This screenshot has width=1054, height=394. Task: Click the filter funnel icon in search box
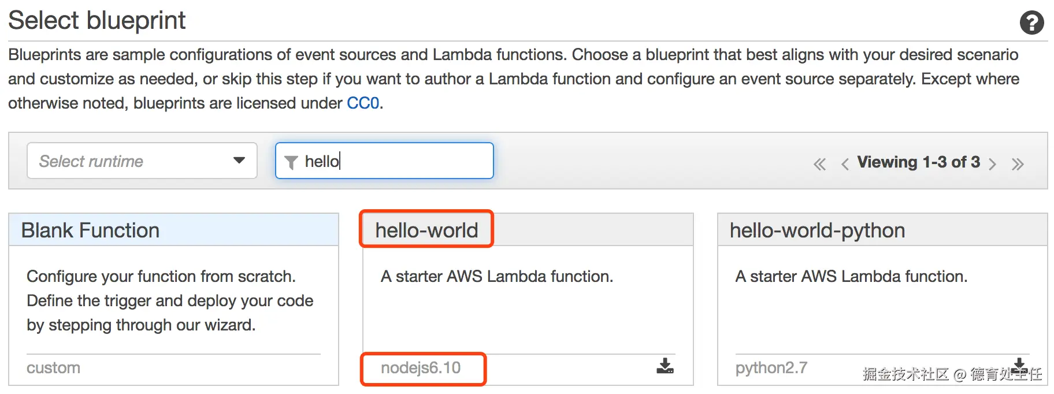coord(291,162)
